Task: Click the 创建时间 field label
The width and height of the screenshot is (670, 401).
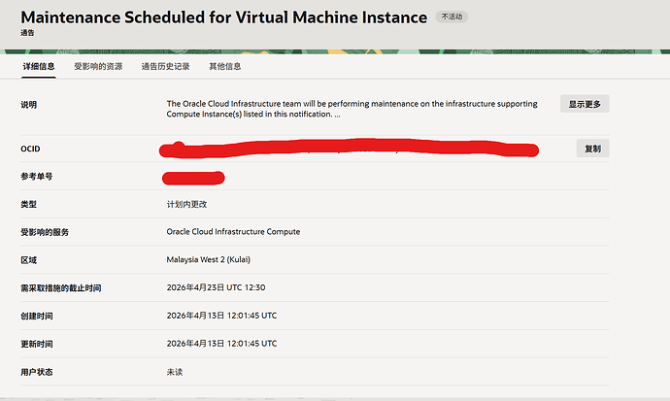Action: (37, 316)
